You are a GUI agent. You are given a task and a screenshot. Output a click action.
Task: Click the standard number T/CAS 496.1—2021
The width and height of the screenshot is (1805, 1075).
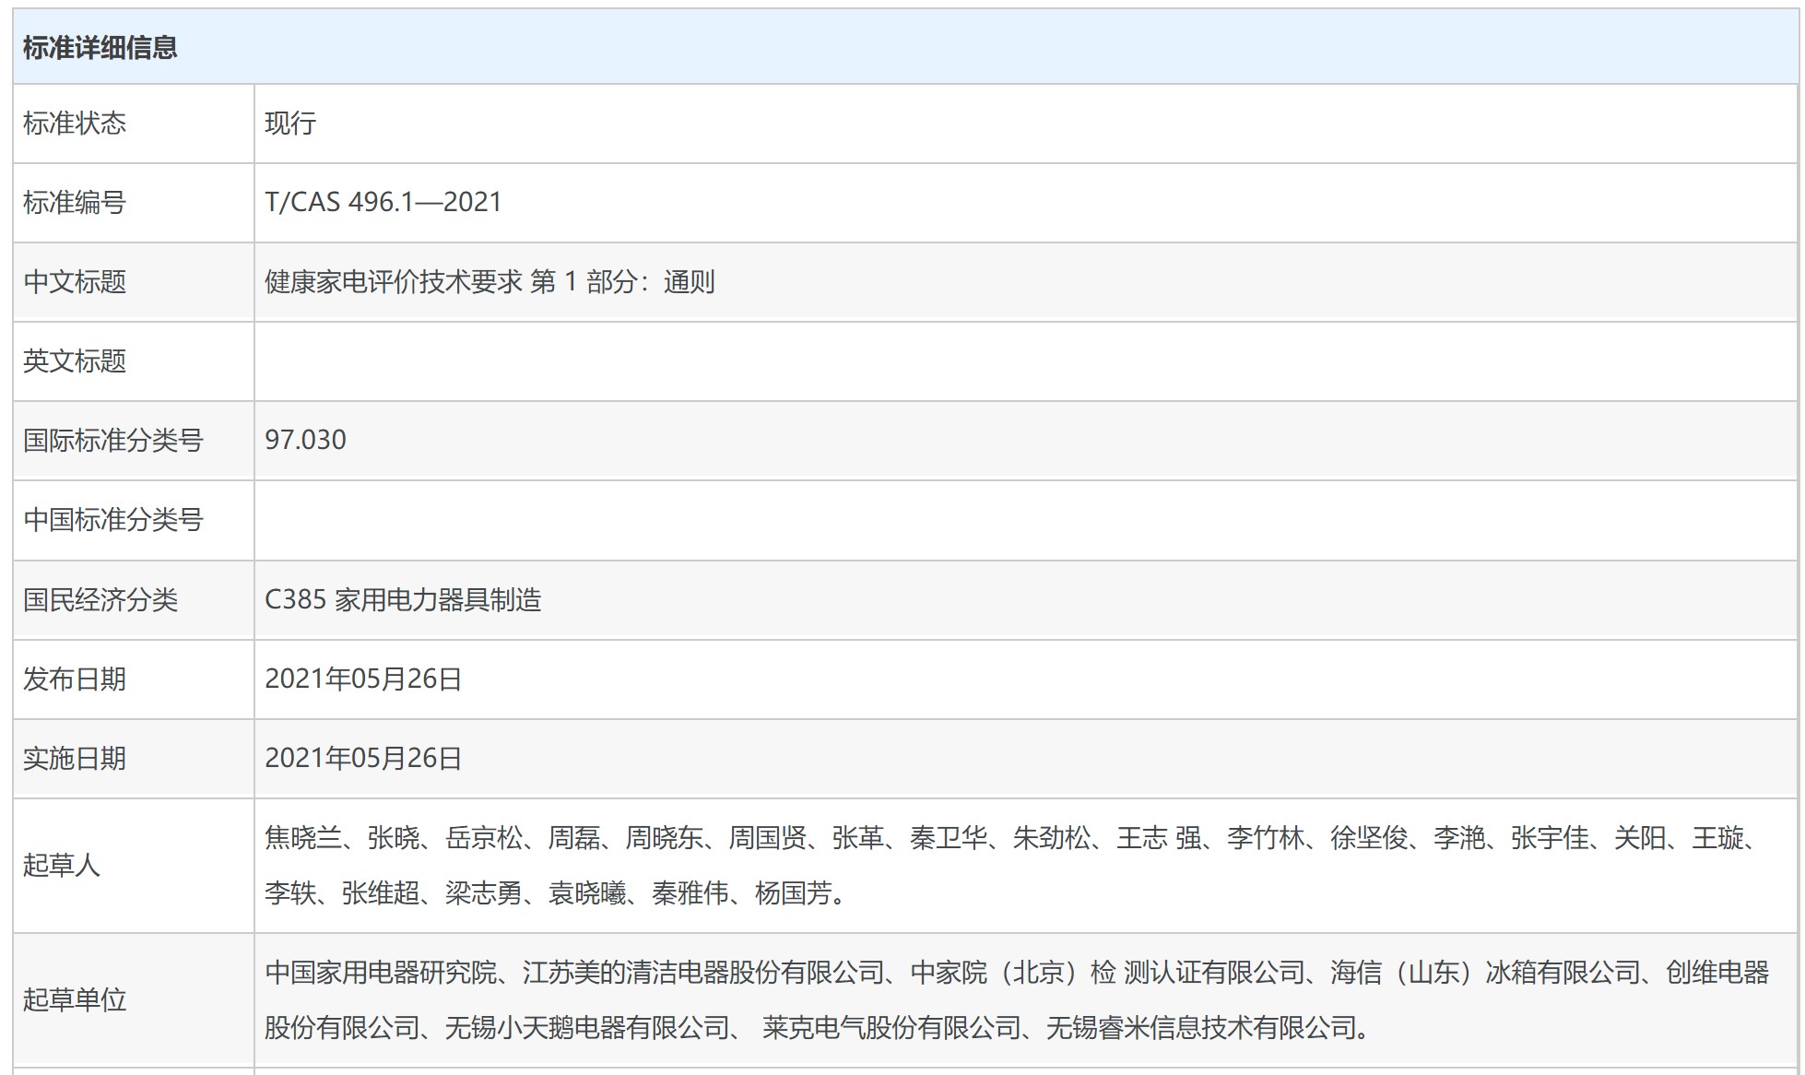tap(383, 202)
